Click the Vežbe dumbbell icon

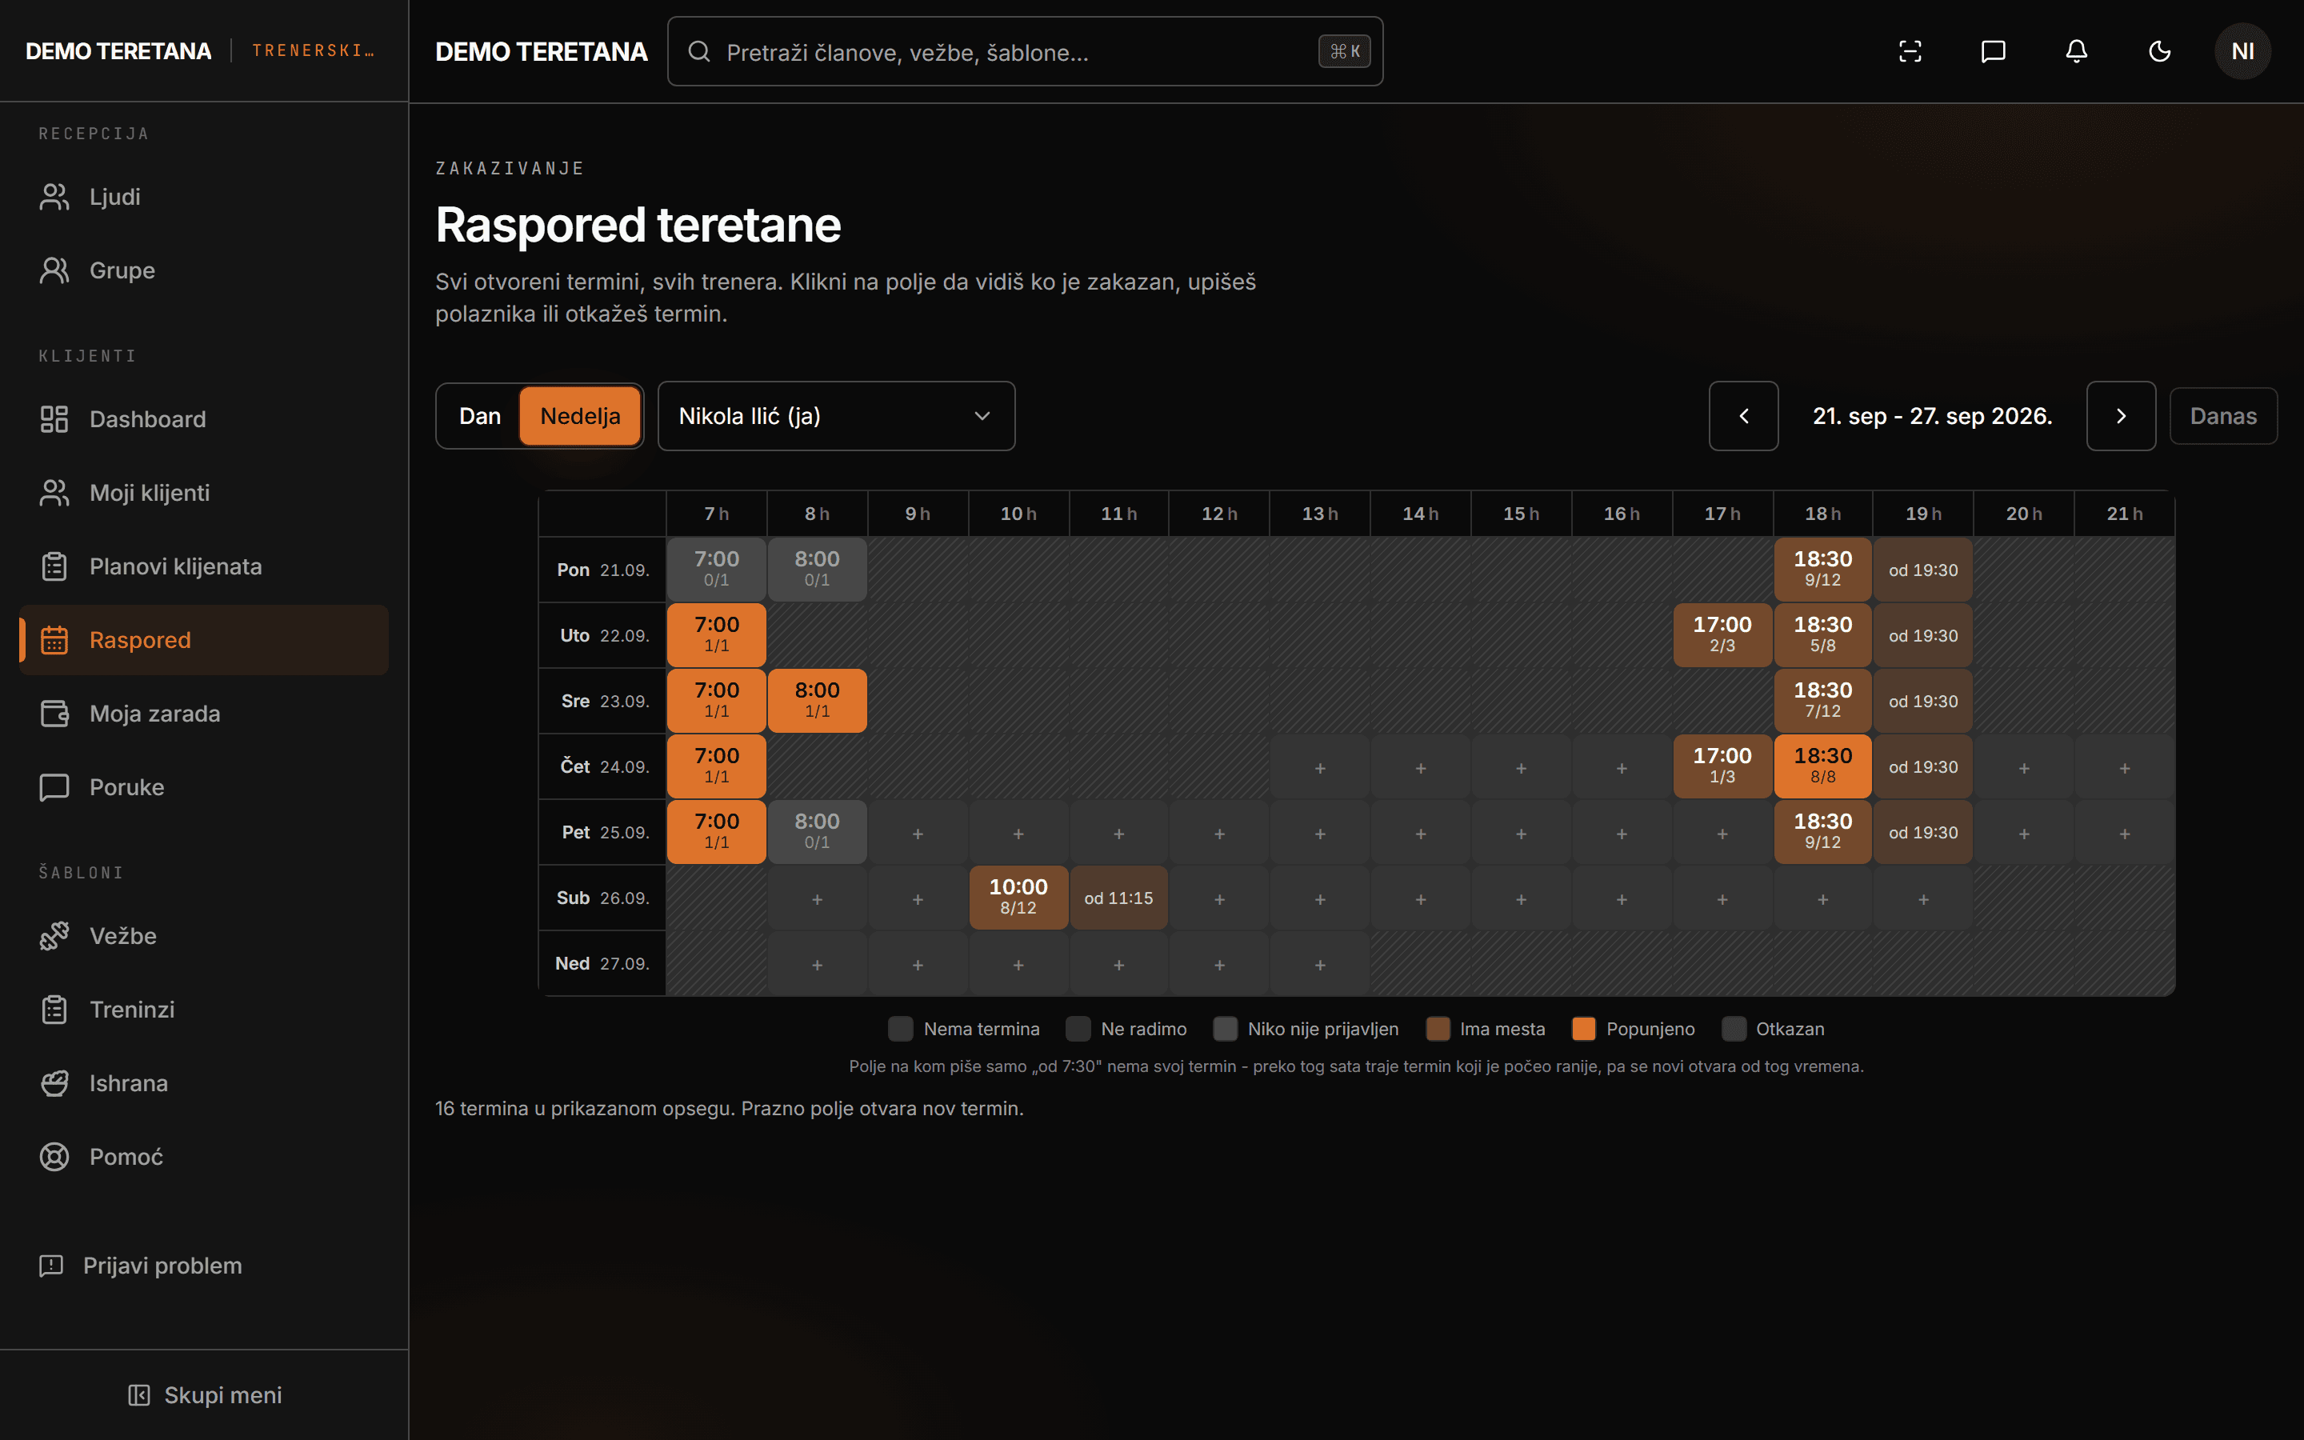(x=54, y=936)
